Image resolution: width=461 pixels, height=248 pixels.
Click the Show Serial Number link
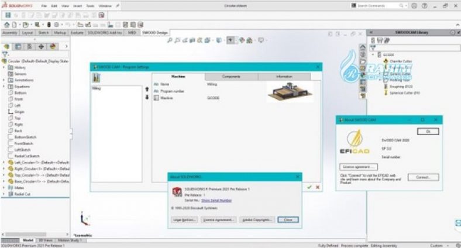pyautogui.click(x=216, y=201)
